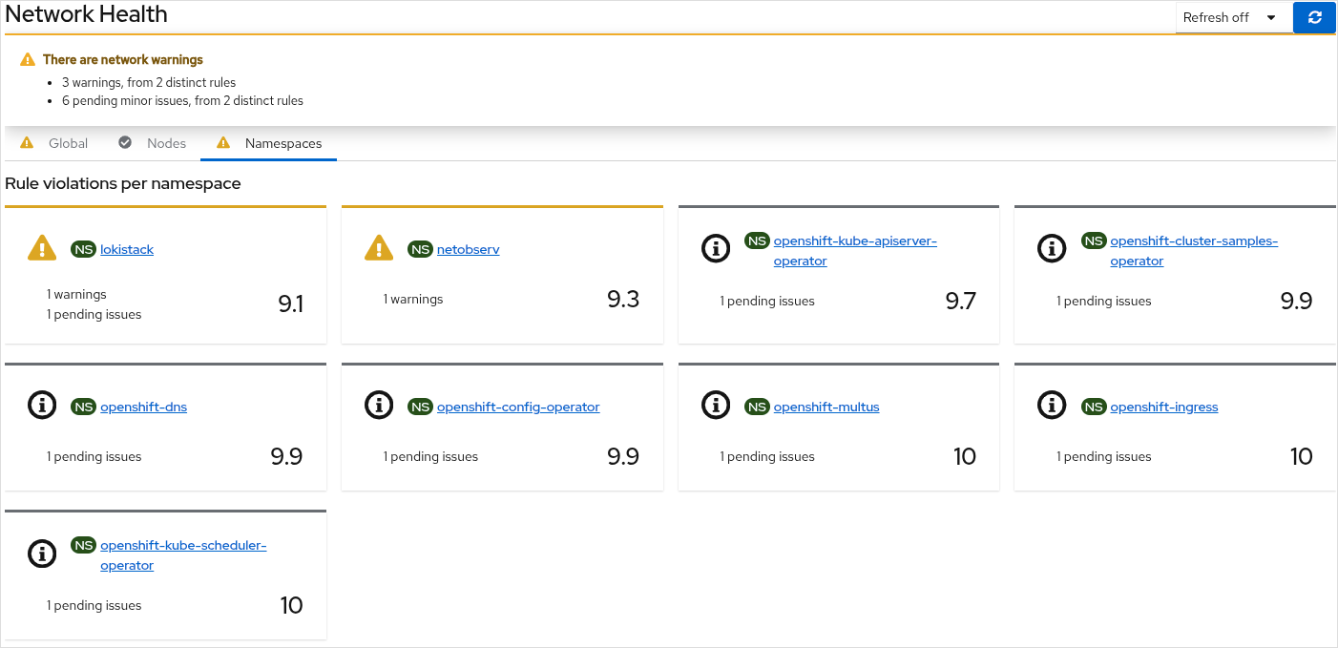Click the info icon on the openshift-dns card
Image resolution: width=1338 pixels, height=648 pixels.
click(42, 405)
